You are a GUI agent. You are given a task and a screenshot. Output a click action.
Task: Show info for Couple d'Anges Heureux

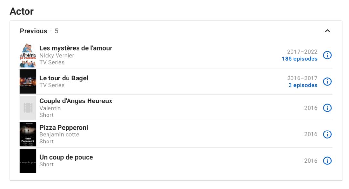coord(327,108)
